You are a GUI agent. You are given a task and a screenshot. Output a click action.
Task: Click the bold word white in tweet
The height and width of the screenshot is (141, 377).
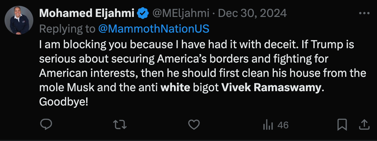[175, 88]
